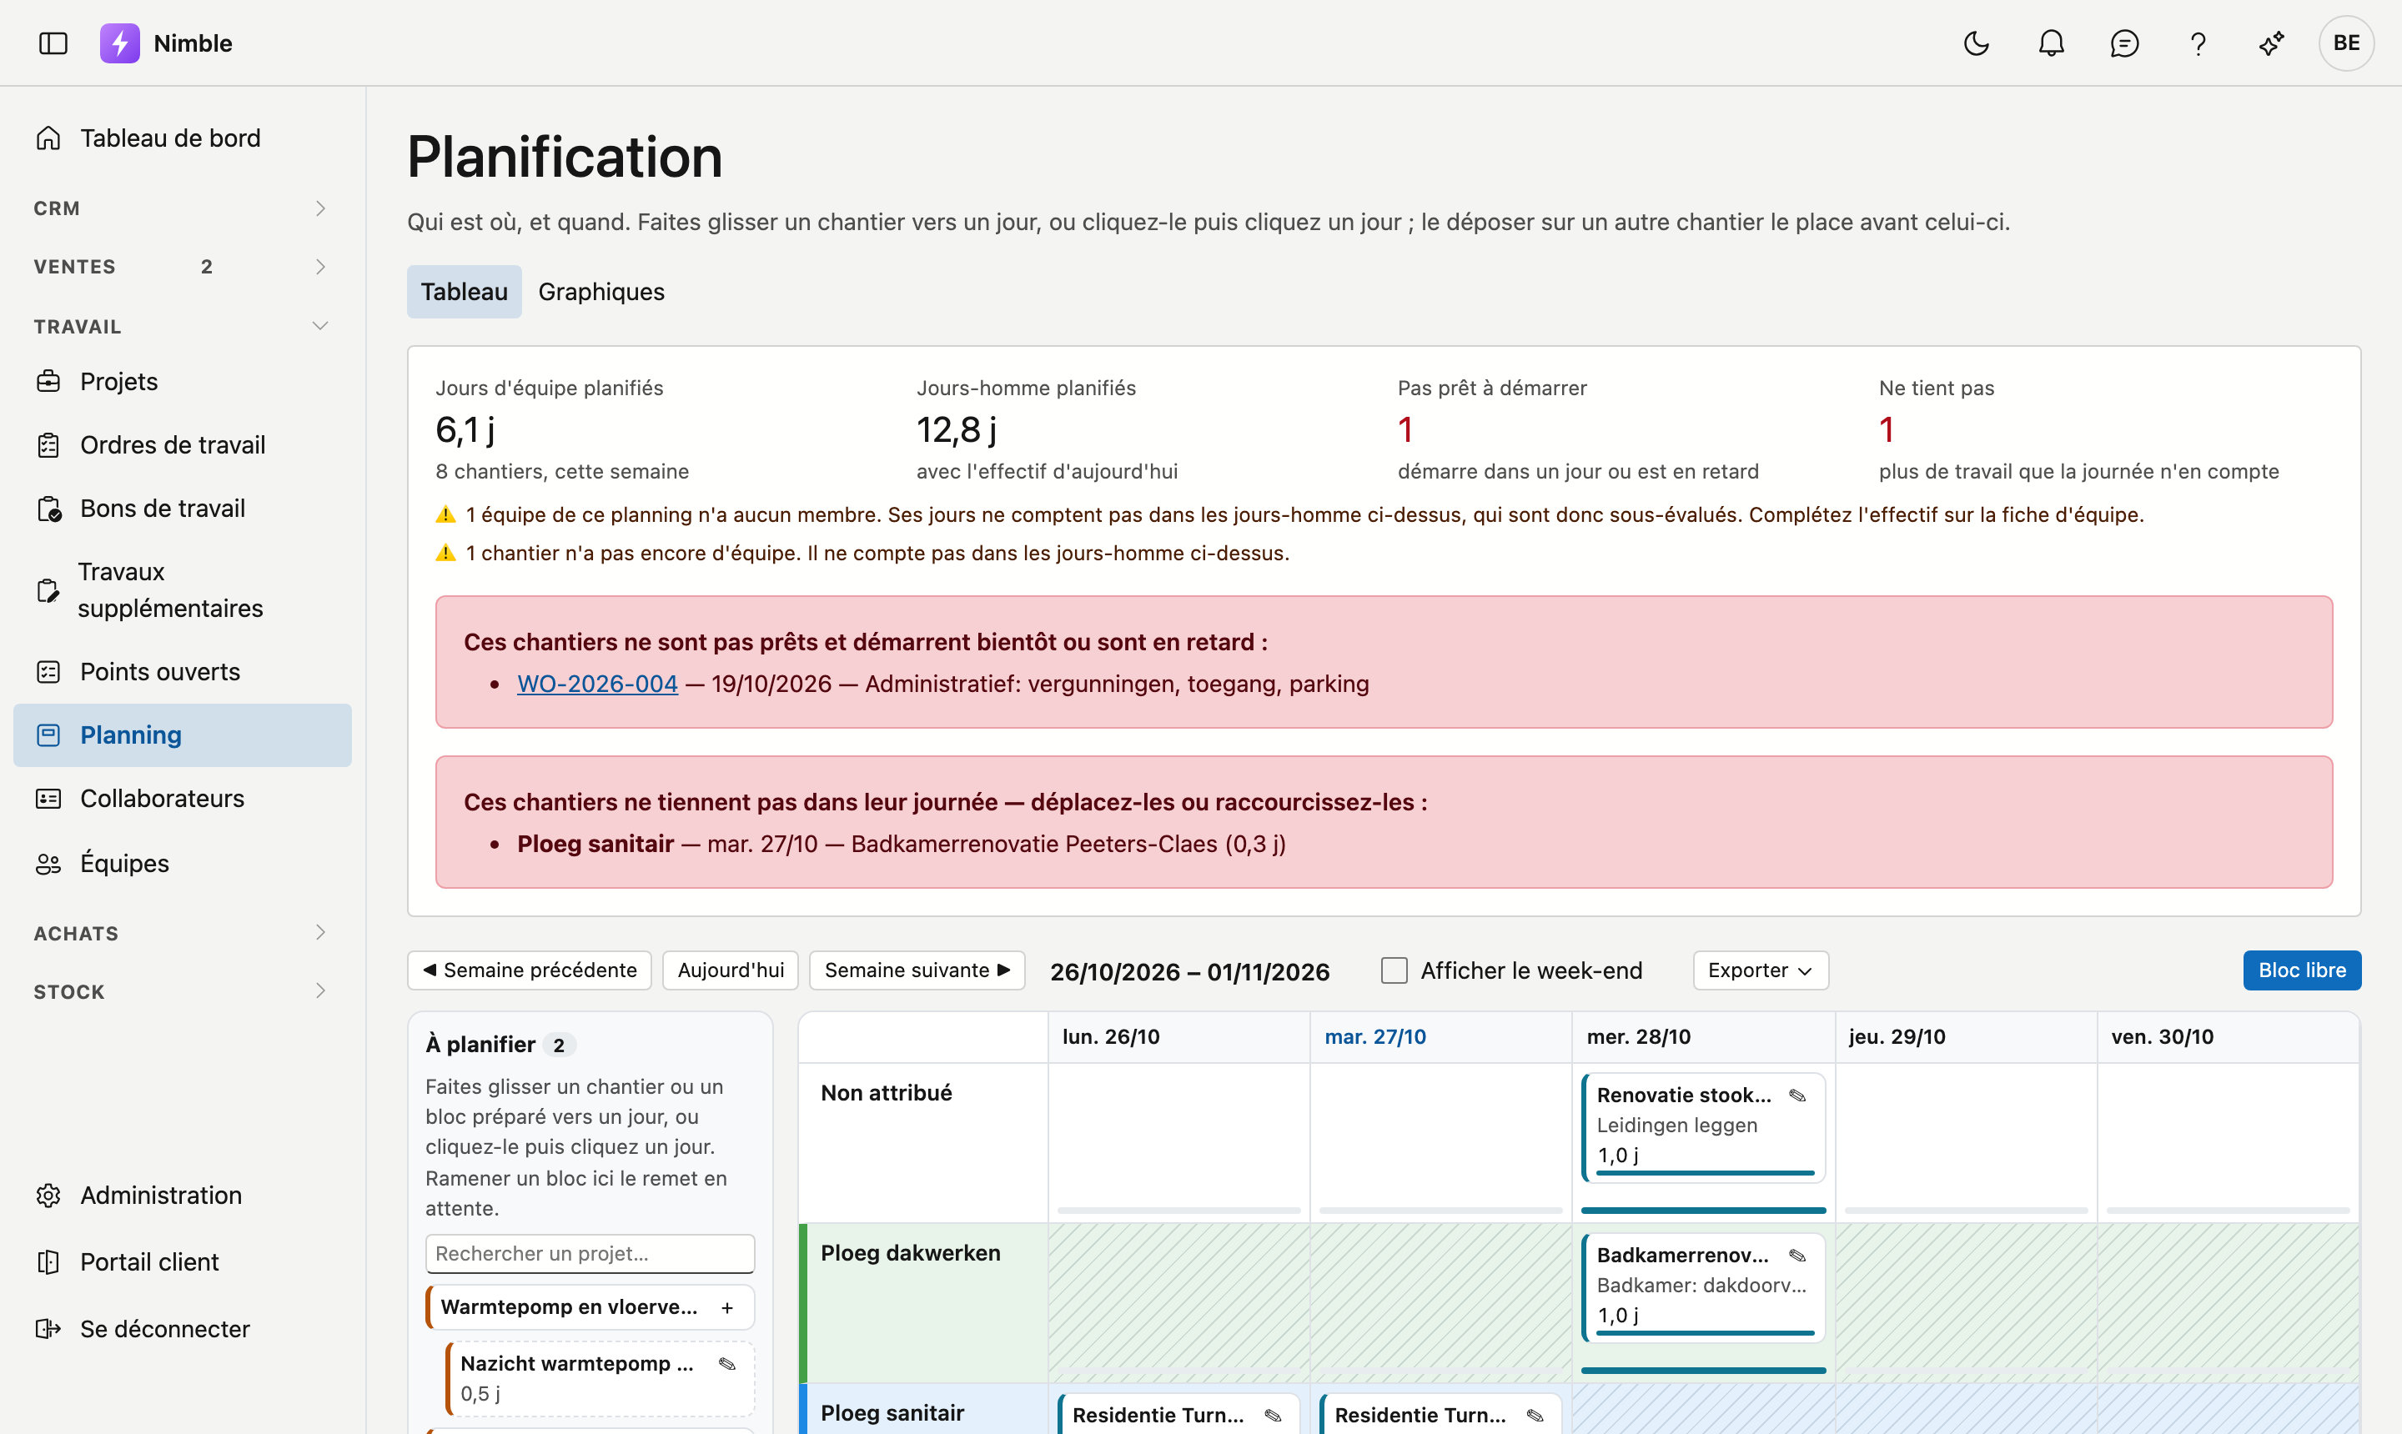2402x1434 pixels.
Task: Click the Aujourd'hui button
Action: pyautogui.click(x=731, y=970)
